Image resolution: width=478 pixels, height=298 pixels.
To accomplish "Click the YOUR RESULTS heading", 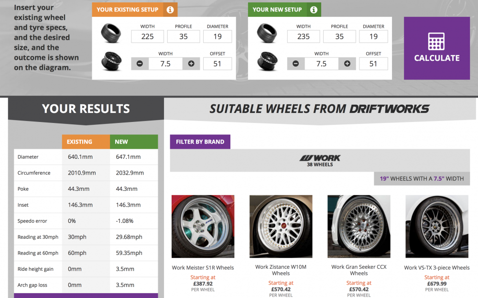I will click(x=86, y=109).
